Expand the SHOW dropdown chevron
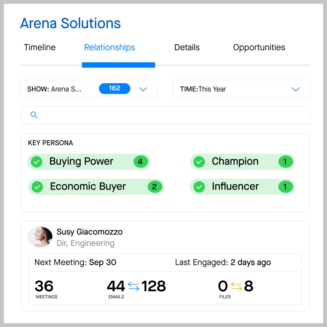The width and height of the screenshot is (327, 327). point(143,89)
